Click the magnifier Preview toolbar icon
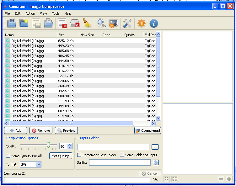 click(x=101, y=23)
